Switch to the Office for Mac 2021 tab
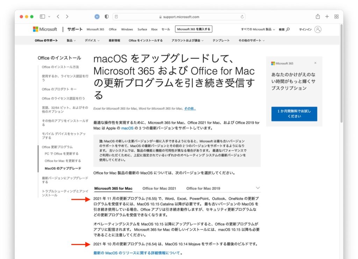This screenshot has height=259, width=358. pos(159,188)
